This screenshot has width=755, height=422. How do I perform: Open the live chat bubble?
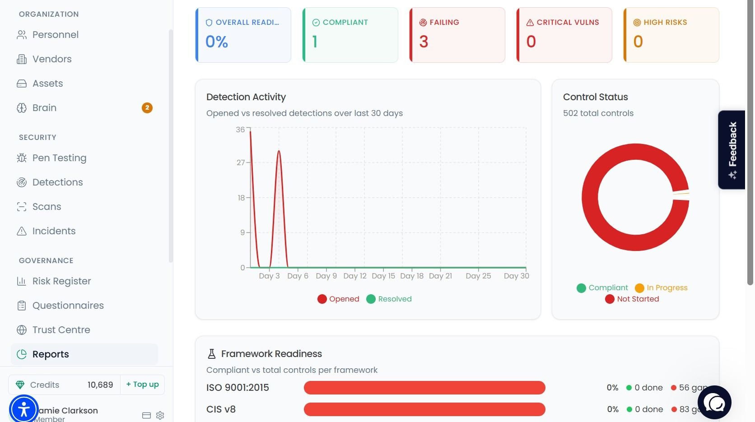tap(714, 402)
